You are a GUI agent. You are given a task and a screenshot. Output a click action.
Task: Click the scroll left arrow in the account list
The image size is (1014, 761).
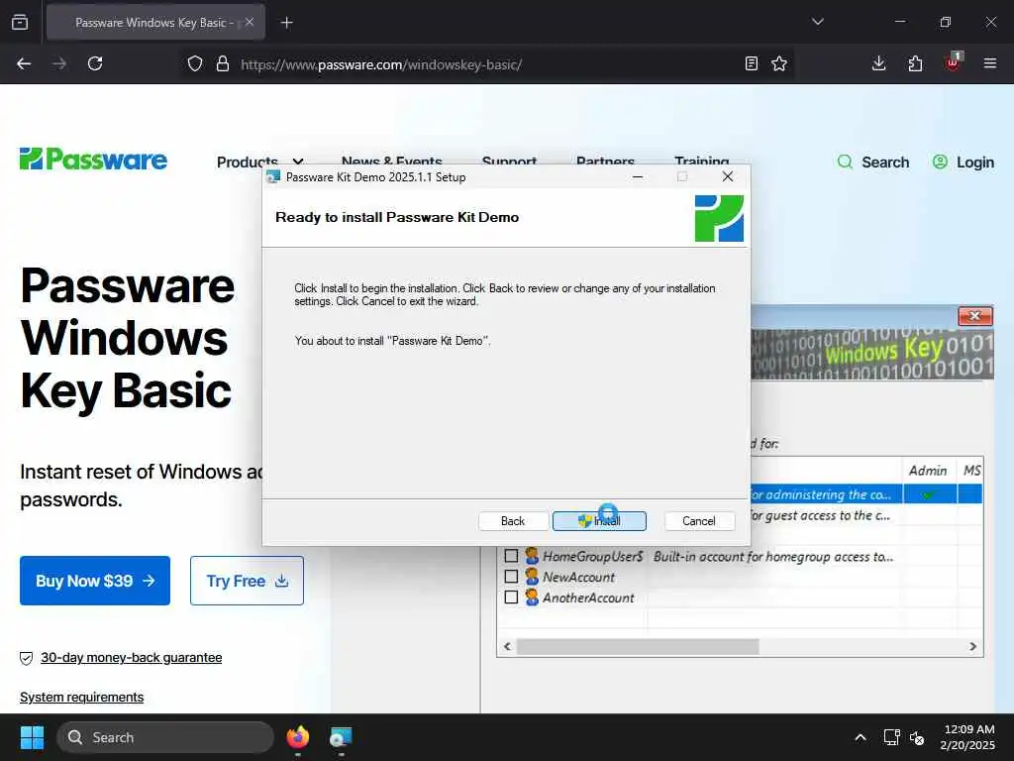(507, 646)
